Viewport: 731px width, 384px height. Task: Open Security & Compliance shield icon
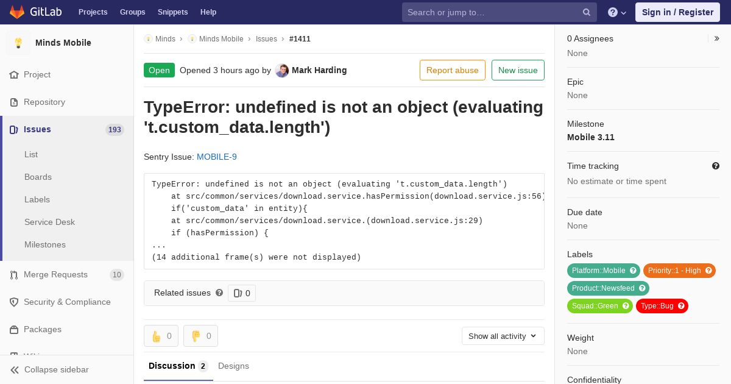[14, 302]
